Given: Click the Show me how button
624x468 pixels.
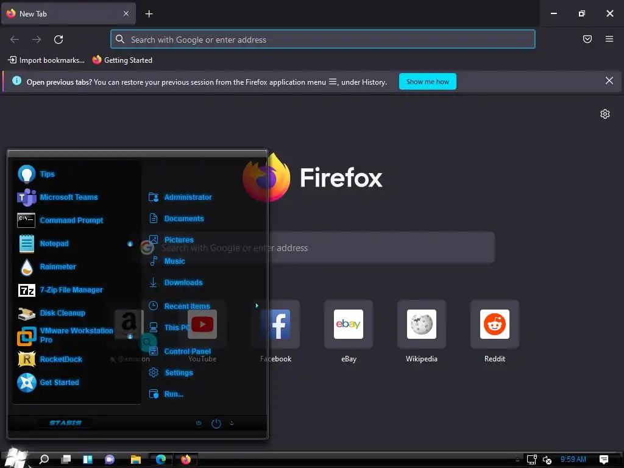Looking at the screenshot, I should [427, 82].
